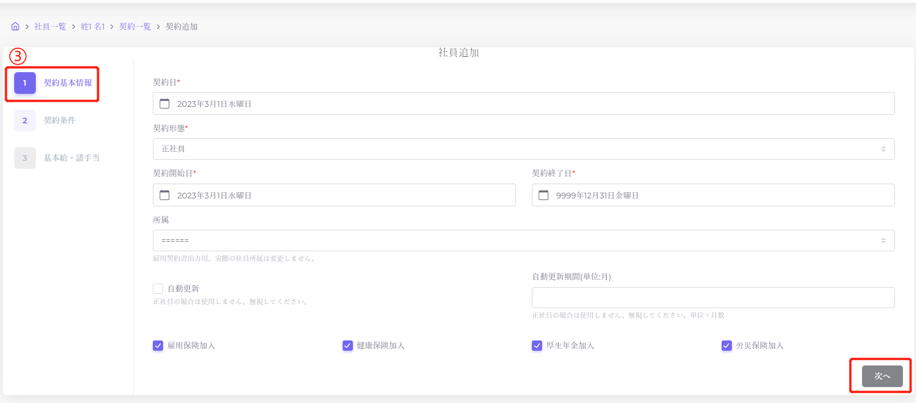
Task: Select step 3 number badge
Action: pyautogui.click(x=25, y=158)
